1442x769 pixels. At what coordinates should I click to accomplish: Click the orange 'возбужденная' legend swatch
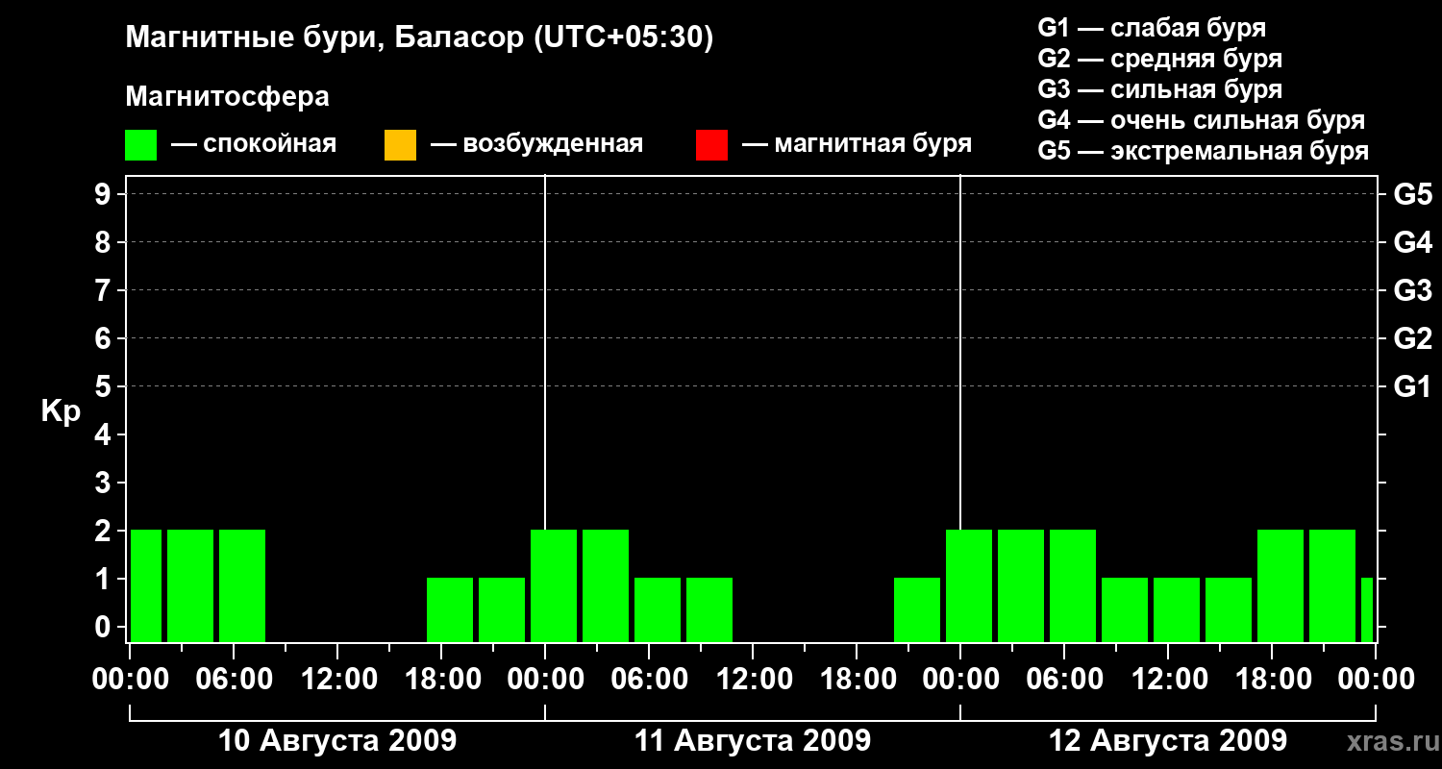click(400, 145)
